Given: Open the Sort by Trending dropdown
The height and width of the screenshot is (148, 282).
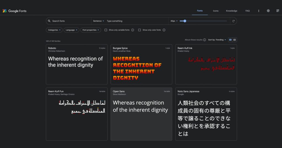Looking at the screenshot, I should click(x=217, y=40).
